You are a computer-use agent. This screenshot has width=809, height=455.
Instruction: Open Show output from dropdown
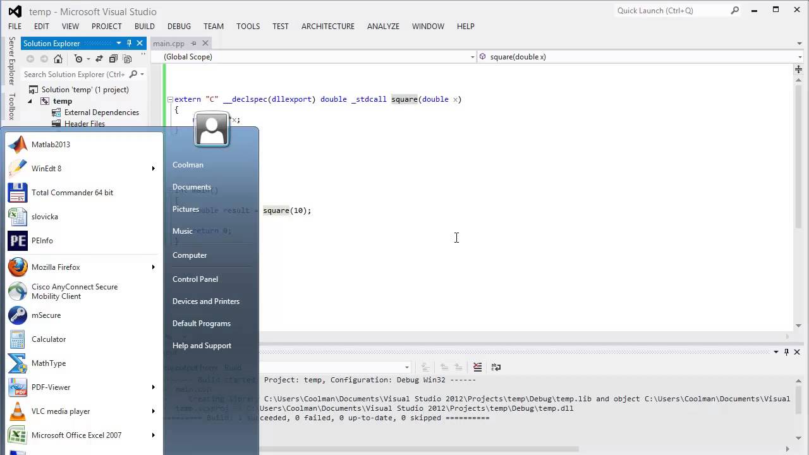point(407,367)
